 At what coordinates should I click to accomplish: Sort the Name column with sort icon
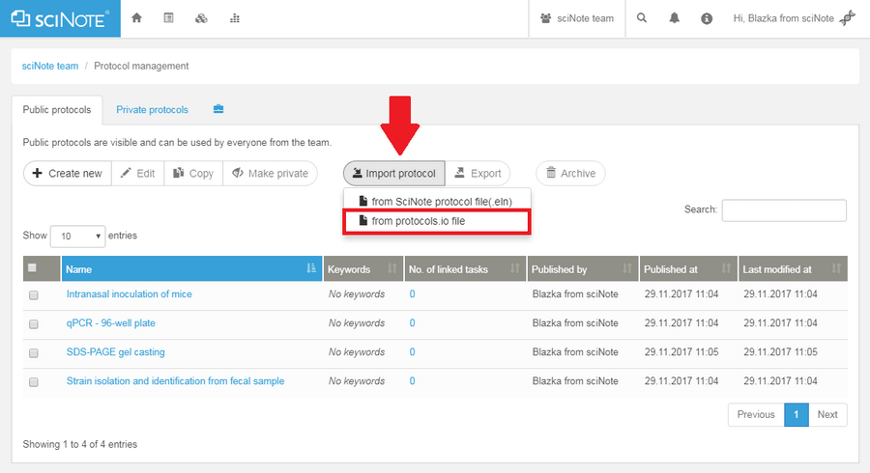(x=311, y=268)
